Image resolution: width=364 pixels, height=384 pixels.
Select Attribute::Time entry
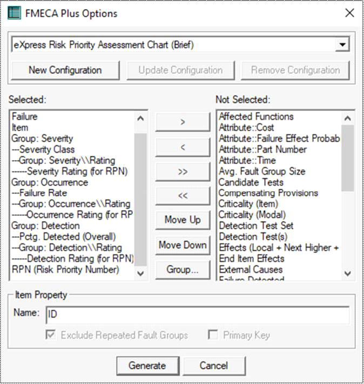coord(247,160)
